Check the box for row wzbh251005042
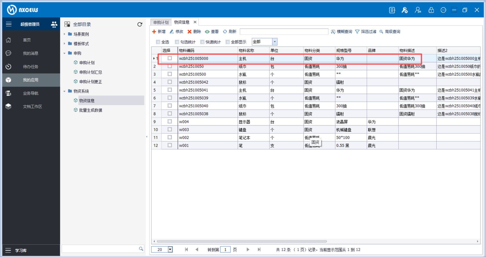 [x=170, y=82]
